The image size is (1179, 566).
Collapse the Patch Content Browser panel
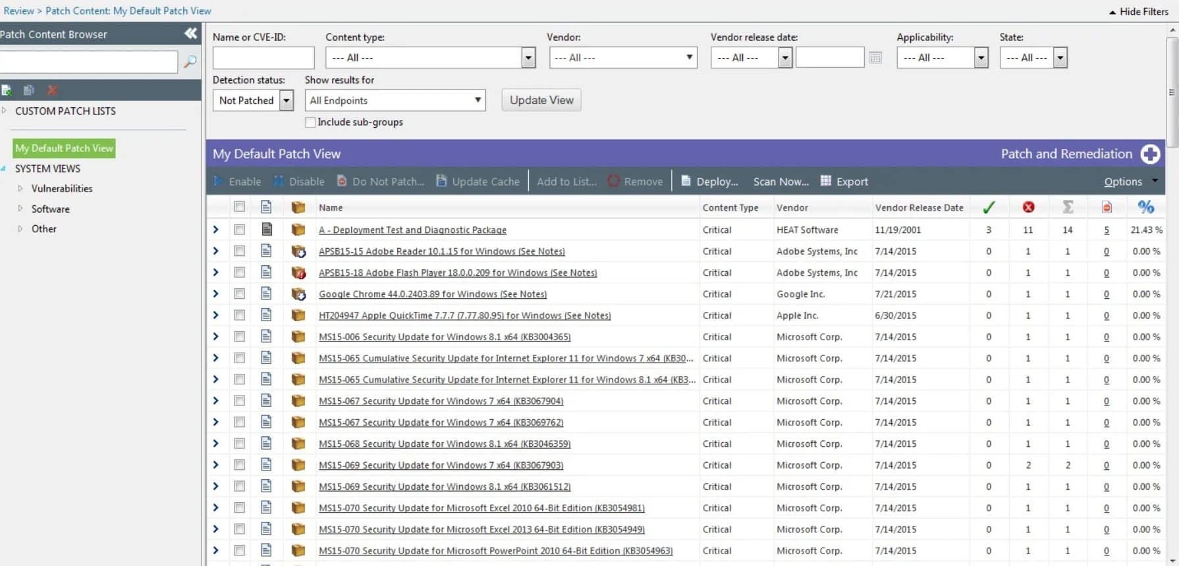(x=190, y=34)
